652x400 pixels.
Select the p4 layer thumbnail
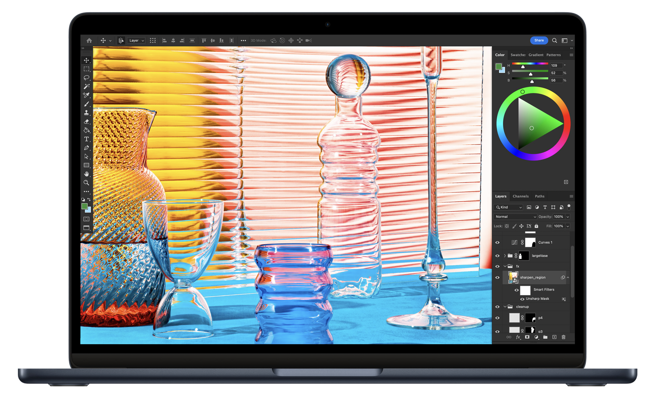point(513,320)
